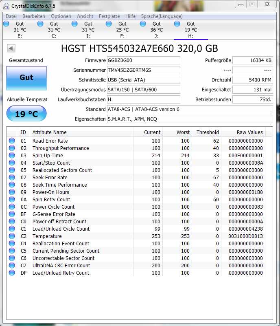Select disk F: status orb

pos(109,24)
